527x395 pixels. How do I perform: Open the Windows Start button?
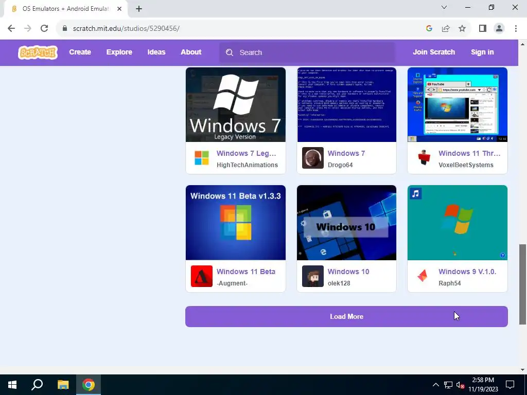(12, 385)
